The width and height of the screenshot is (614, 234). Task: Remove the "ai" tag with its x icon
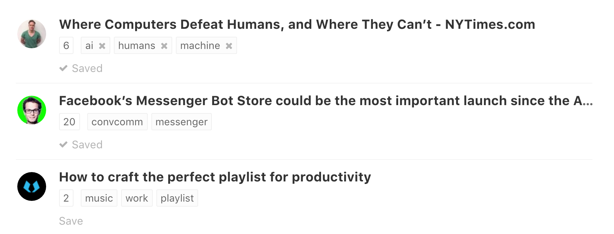(x=102, y=46)
